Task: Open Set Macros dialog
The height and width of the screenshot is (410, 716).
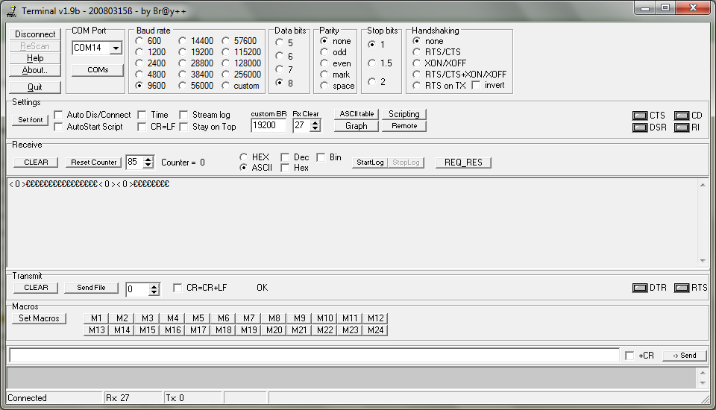Action: (x=39, y=318)
